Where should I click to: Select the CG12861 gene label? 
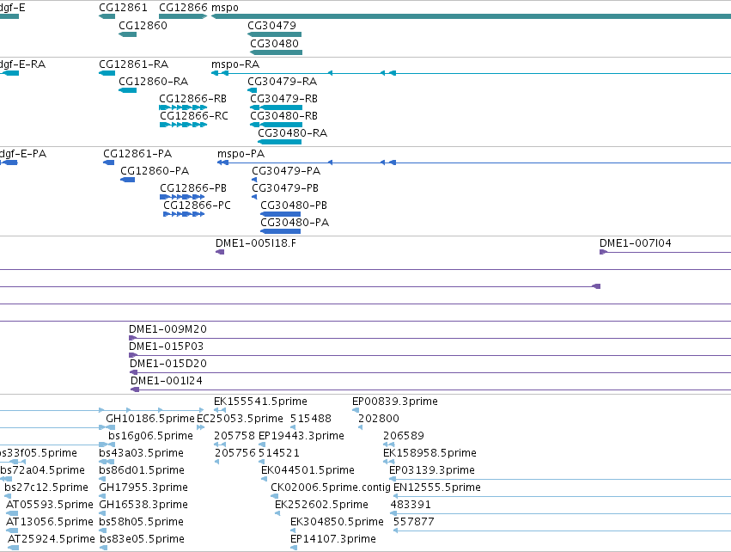click(x=123, y=8)
